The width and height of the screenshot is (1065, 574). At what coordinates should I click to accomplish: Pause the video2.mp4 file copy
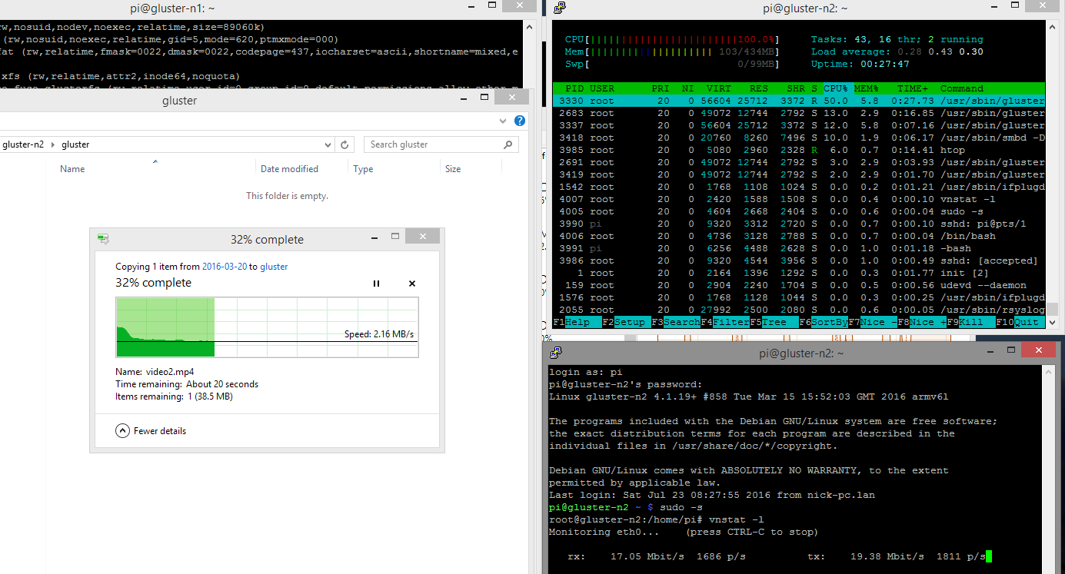[376, 284]
